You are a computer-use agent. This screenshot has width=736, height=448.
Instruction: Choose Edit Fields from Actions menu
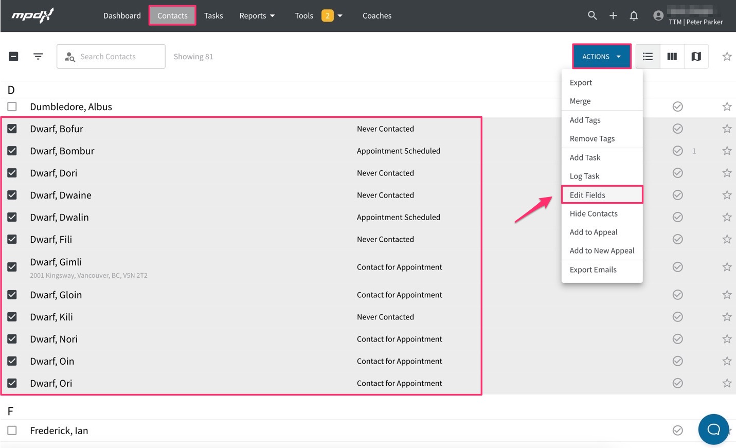[x=602, y=195]
